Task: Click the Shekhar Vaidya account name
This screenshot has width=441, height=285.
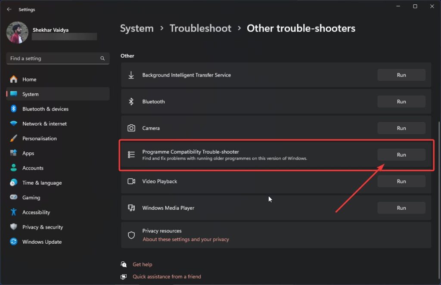Action: [51, 30]
